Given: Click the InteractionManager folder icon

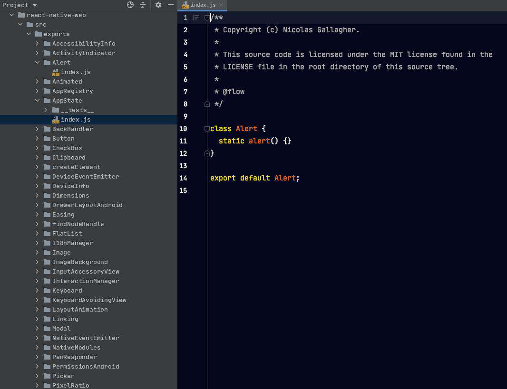Looking at the screenshot, I should click(47, 281).
